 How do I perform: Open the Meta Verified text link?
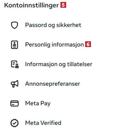pos(43,123)
